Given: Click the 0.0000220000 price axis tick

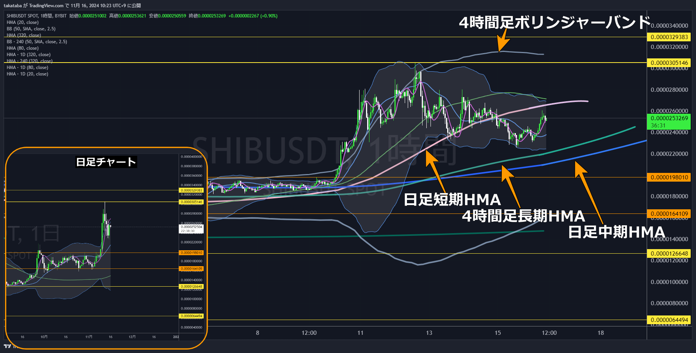Looking at the screenshot, I should [x=669, y=154].
